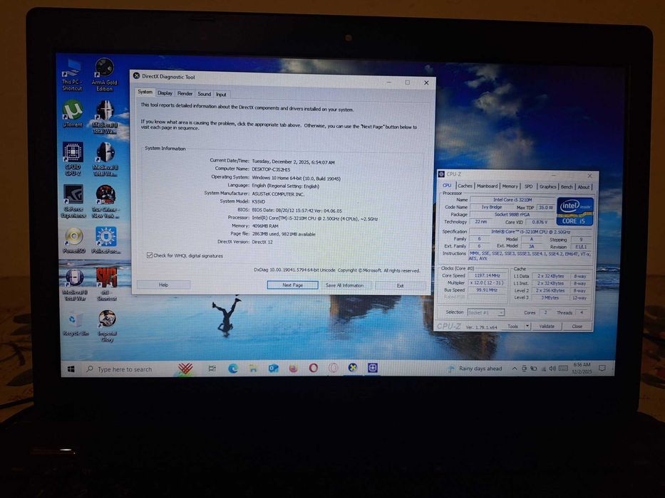The width and height of the screenshot is (665, 498).
Task: Launch the GeForce Experience desktop icon
Action: [x=73, y=201]
